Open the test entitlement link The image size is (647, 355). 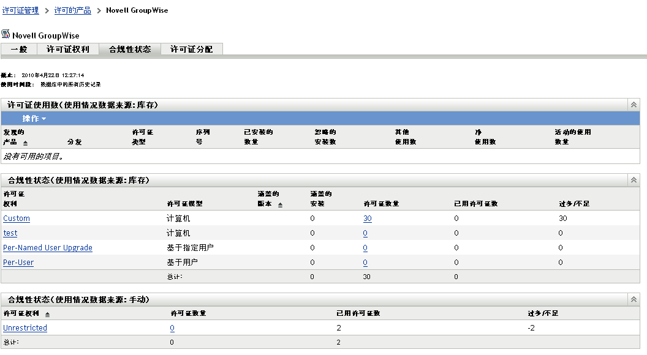(10, 233)
